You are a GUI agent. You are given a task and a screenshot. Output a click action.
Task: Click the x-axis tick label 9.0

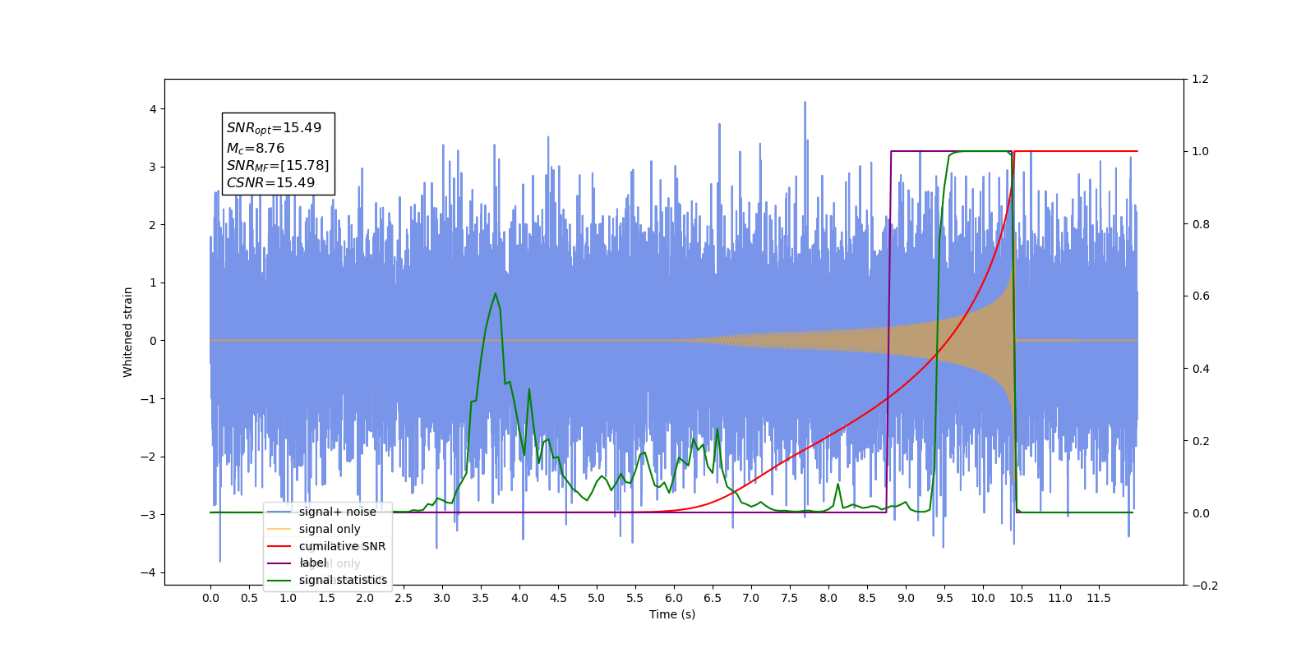[x=906, y=598]
